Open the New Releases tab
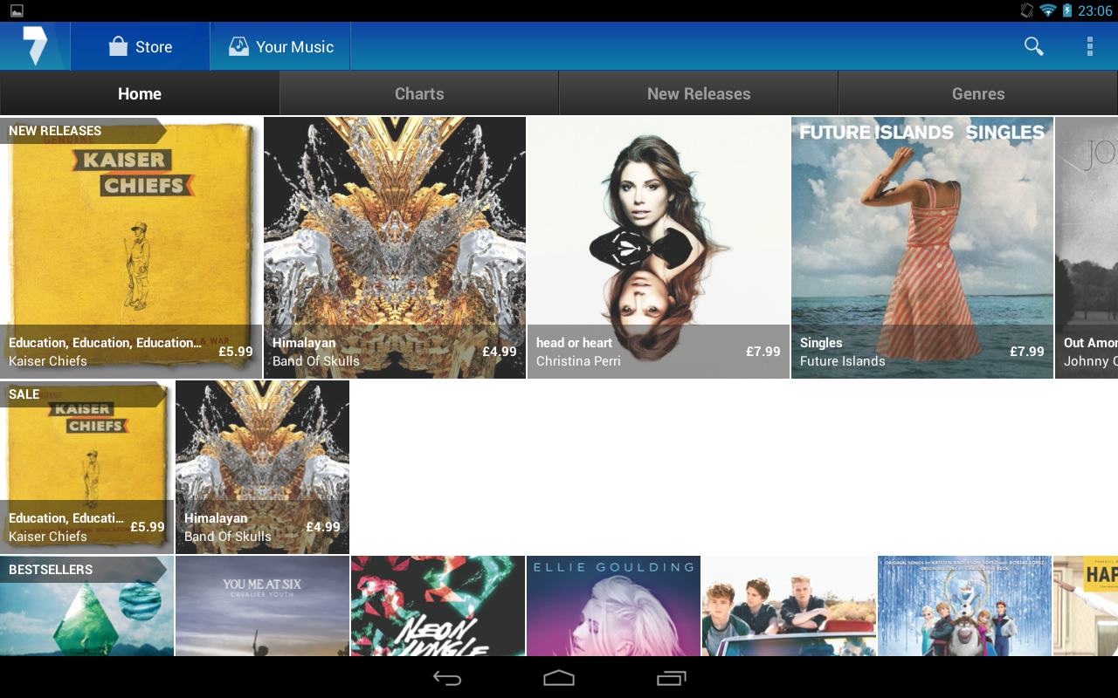 click(699, 93)
